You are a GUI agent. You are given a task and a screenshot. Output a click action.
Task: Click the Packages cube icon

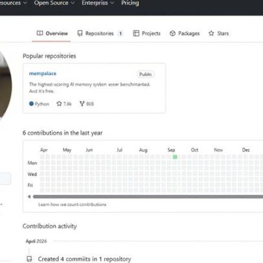click(x=172, y=33)
